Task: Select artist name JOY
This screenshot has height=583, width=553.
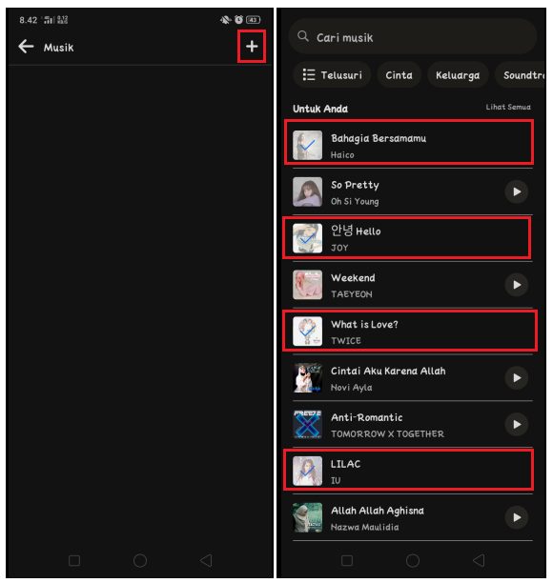Action: [x=339, y=248]
